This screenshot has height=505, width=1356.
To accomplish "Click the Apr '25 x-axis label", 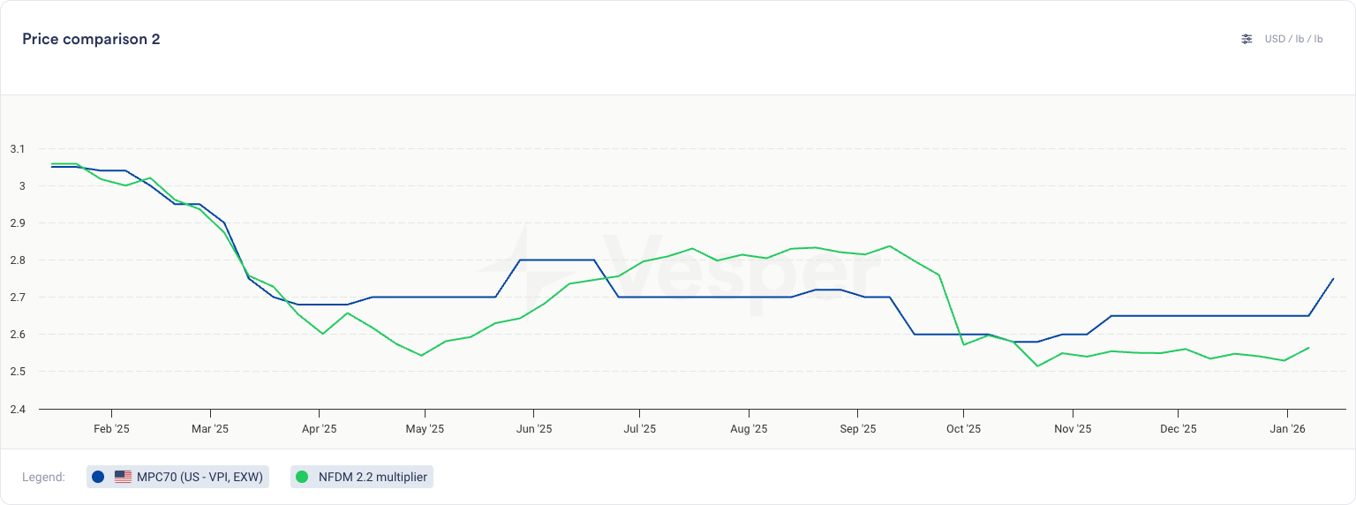I will point(319,429).
